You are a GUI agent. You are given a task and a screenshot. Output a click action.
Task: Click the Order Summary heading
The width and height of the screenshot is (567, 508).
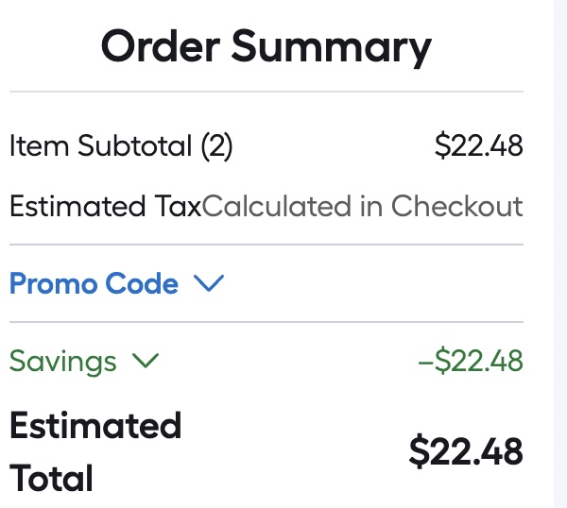[266, 45]
